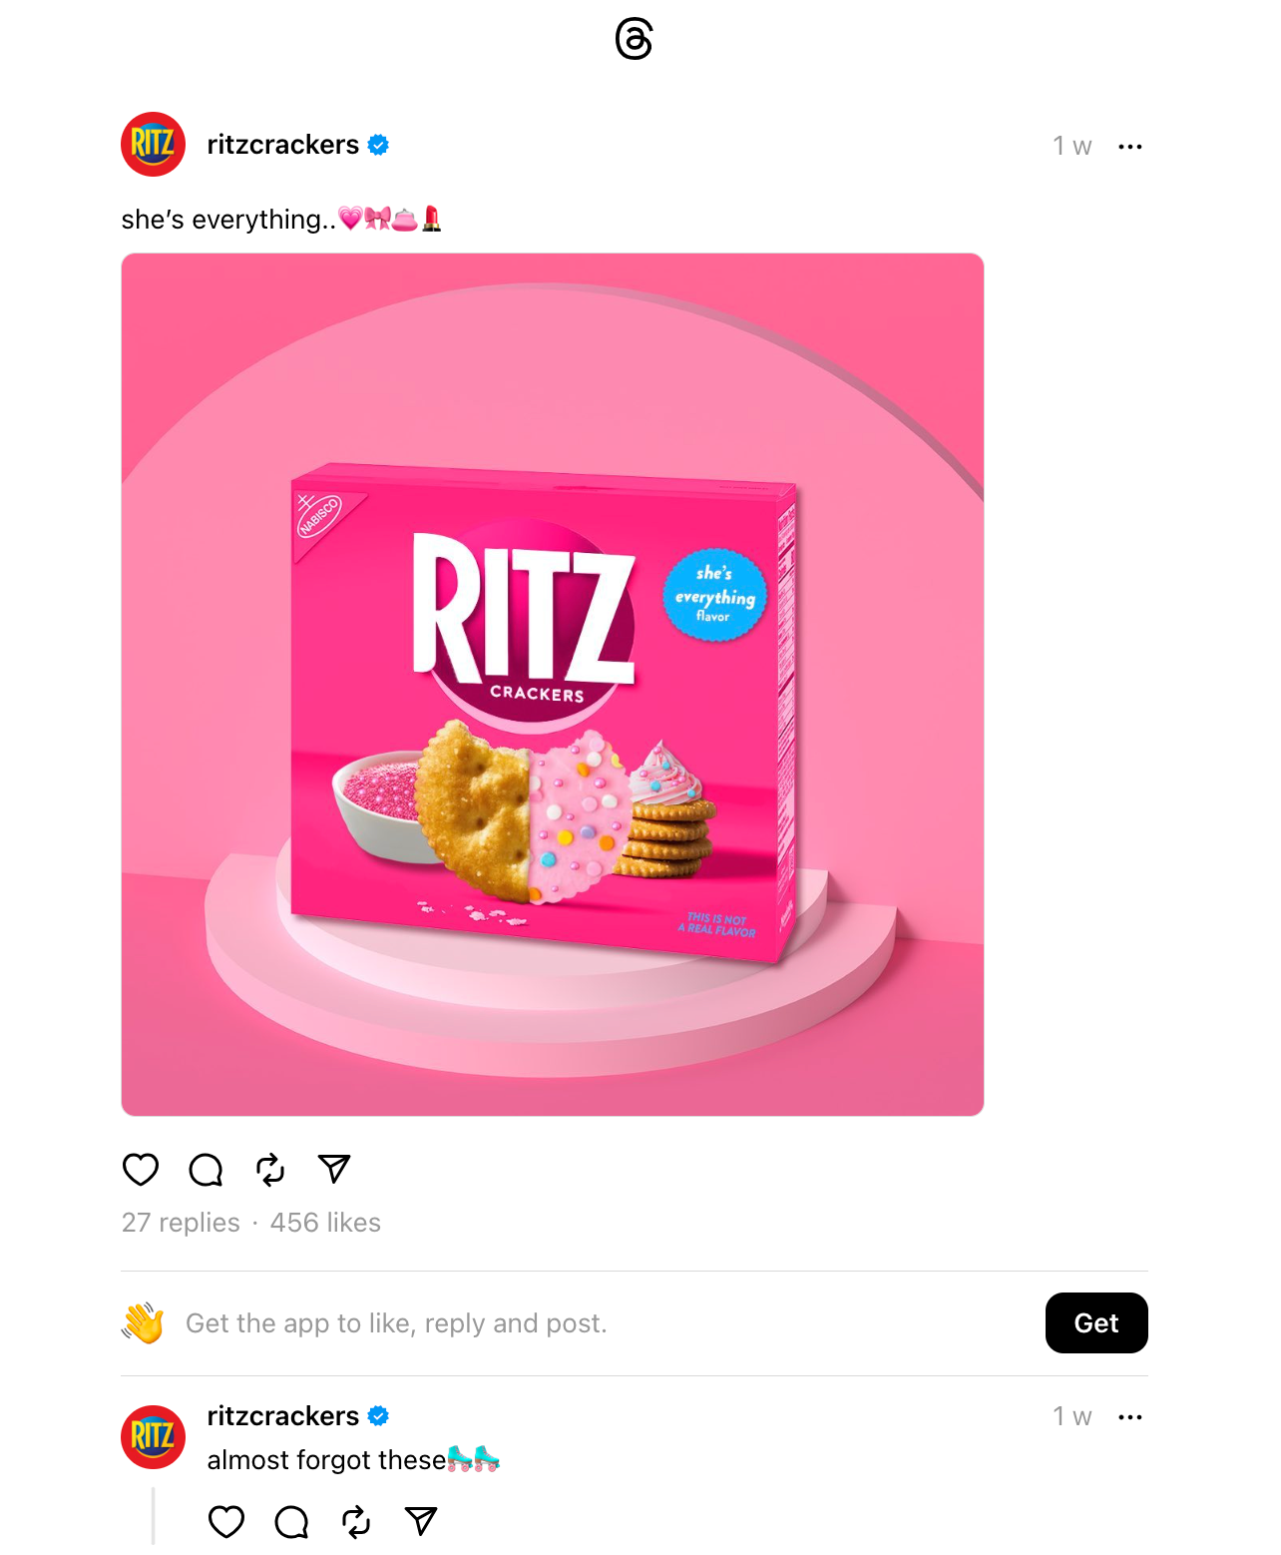Screen dimensions: 1281x1555
Task: Open ritzcrackers profile from main post username
Action: (x=283, y=145)
